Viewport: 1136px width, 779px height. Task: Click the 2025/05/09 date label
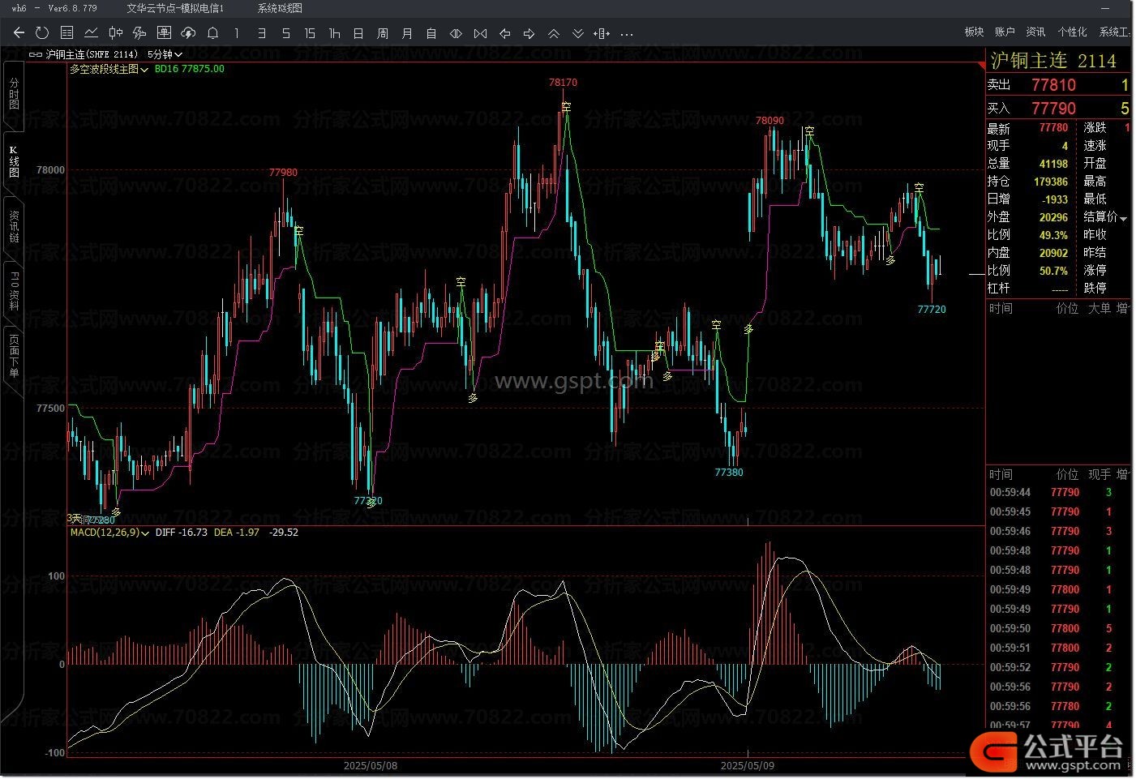[747, 765]
